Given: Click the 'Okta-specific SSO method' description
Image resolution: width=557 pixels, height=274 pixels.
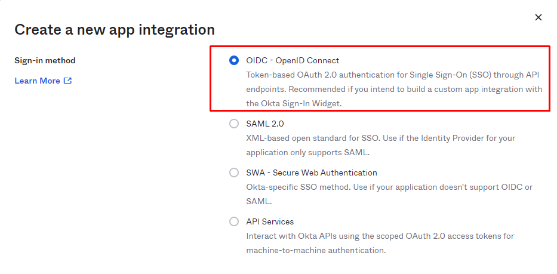Looking at the screenshot, I should [389, 194].
